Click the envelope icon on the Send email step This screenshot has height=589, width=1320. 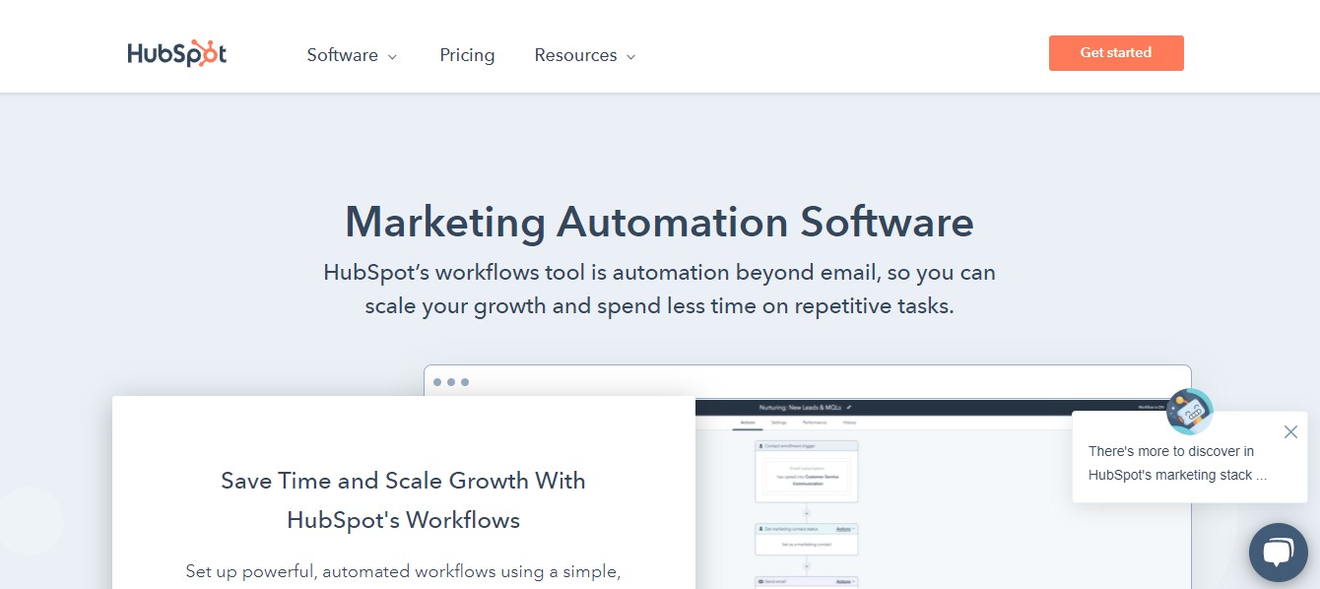(759, 581)
